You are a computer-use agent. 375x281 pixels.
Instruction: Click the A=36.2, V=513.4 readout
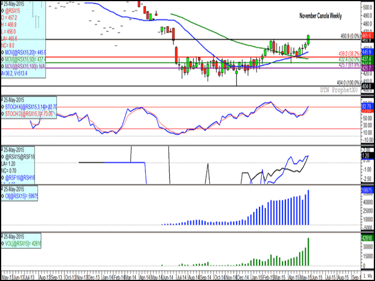pos(14,74)
